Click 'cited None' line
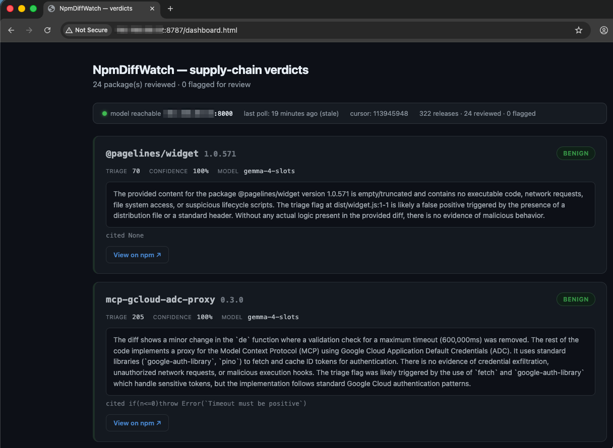The width and height of the screenshot is (613, 448). pos(125,236)
